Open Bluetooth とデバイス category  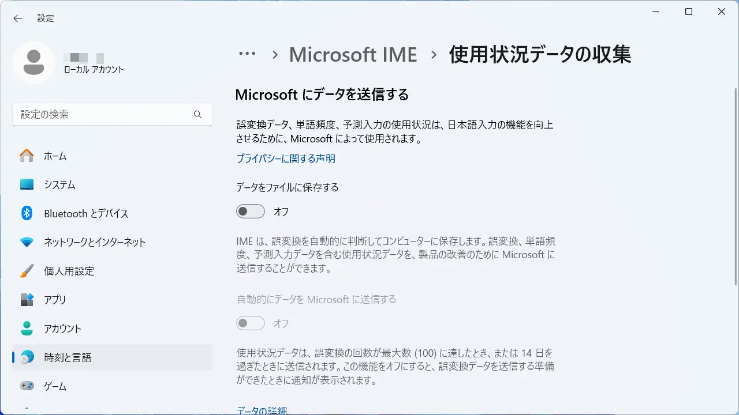coord(112,213)
